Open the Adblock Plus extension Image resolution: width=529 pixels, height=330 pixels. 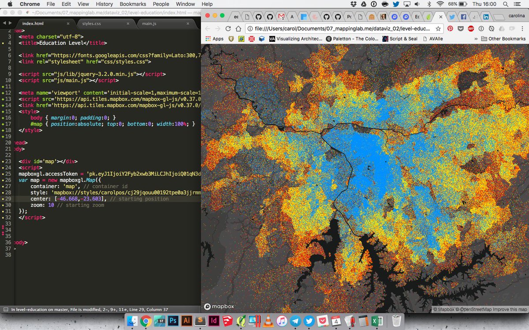click(x=471, y=29)
